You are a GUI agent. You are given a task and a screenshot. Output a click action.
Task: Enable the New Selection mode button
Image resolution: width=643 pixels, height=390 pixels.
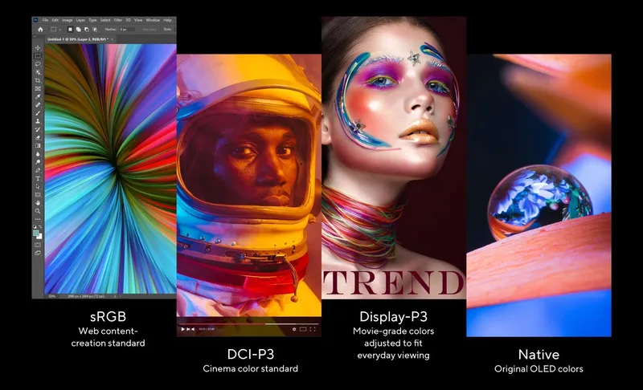[x=71, y=30]
